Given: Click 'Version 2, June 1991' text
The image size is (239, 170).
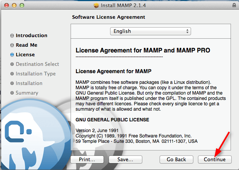Looking at the screenshot, I should [x=97, y=131].
